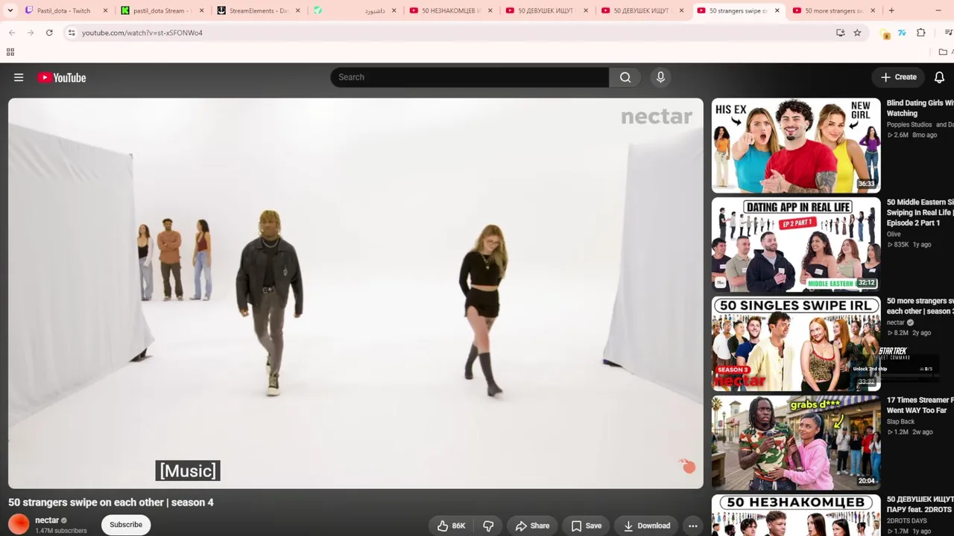Click the video player to pause
The width and height of the screenshot is (954, 536).
pyautogui.click(x=356, y=293)
